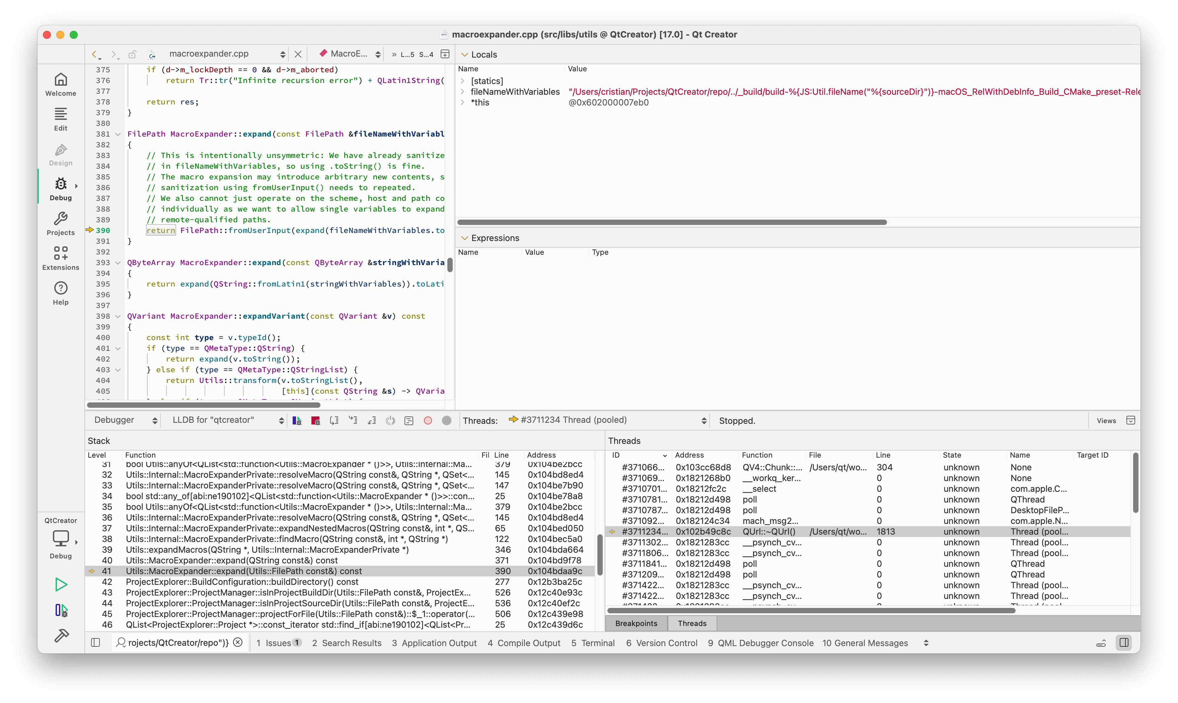
Task: Click the Step Into icon
Action: point(353,421)
